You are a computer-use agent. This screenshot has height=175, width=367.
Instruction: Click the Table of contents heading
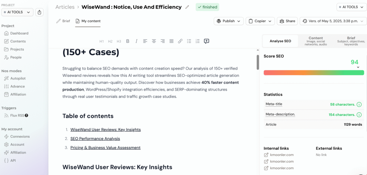(x=88, y=116)
